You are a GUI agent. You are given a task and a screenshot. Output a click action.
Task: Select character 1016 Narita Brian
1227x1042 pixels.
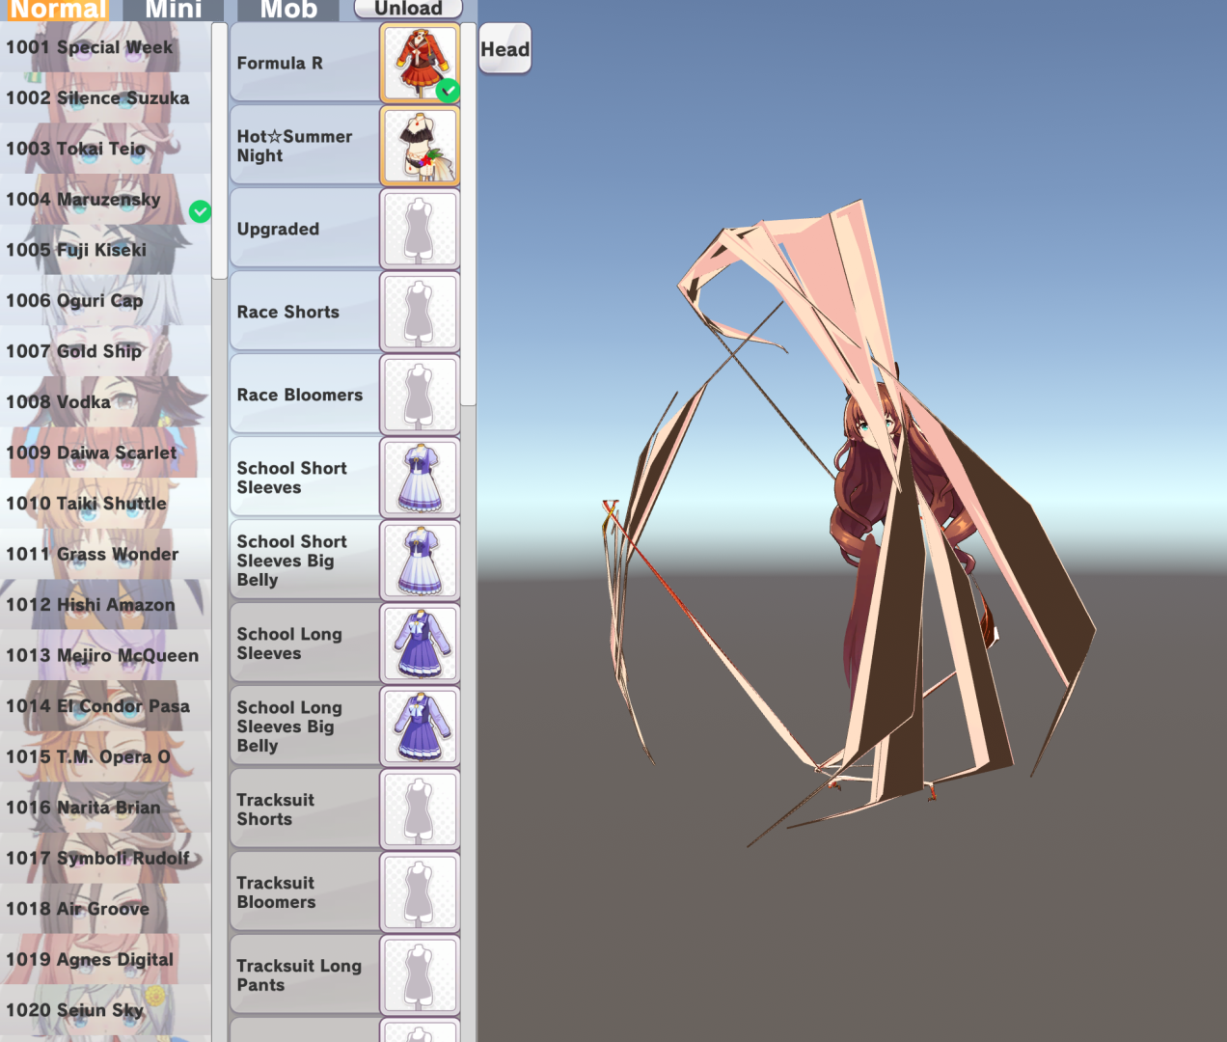click(x=105, y=807)
